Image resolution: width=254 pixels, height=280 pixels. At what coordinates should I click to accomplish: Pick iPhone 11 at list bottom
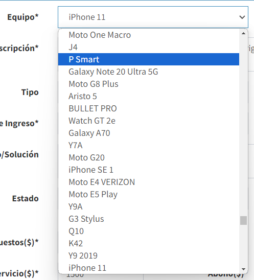149,268
